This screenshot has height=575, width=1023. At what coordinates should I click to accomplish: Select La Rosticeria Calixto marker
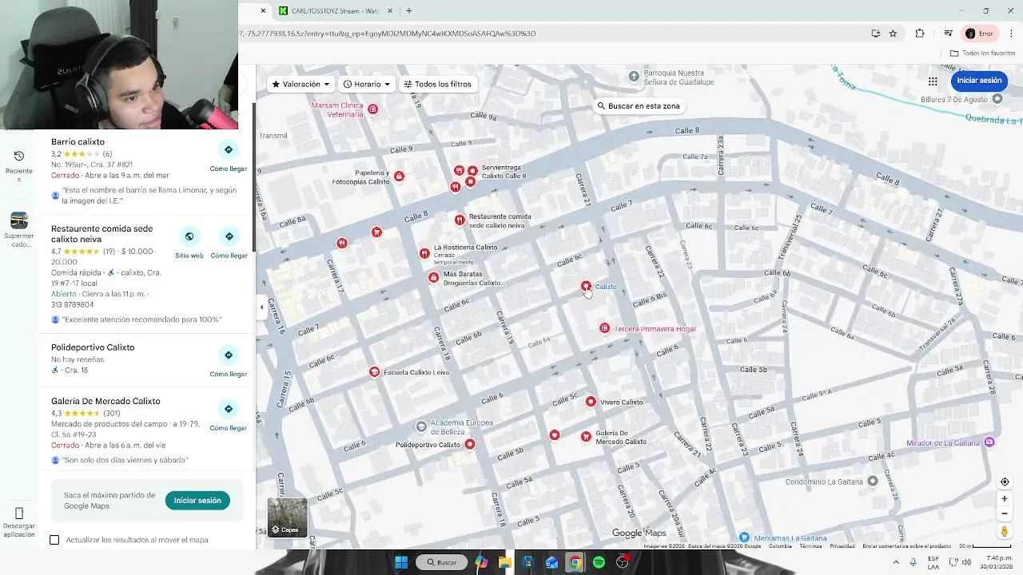tap(424, 253)
